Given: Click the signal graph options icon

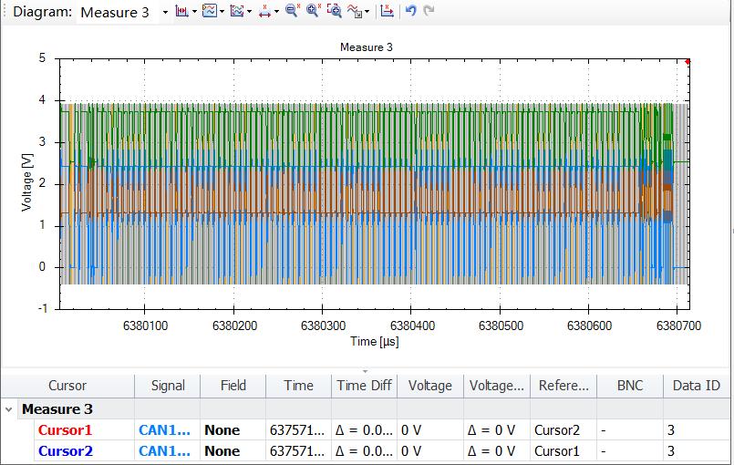Looking at the screenshot, I should [x=237, y=12].
